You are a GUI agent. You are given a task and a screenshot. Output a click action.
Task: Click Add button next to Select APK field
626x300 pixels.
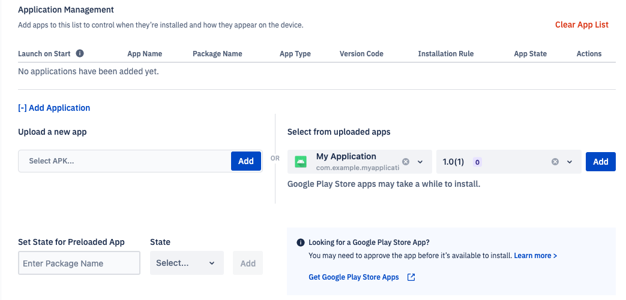pyautogui.click(x=246, y=161)
